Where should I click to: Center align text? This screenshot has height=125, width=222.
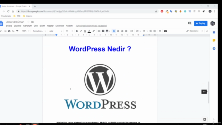(x=118, y=31)
